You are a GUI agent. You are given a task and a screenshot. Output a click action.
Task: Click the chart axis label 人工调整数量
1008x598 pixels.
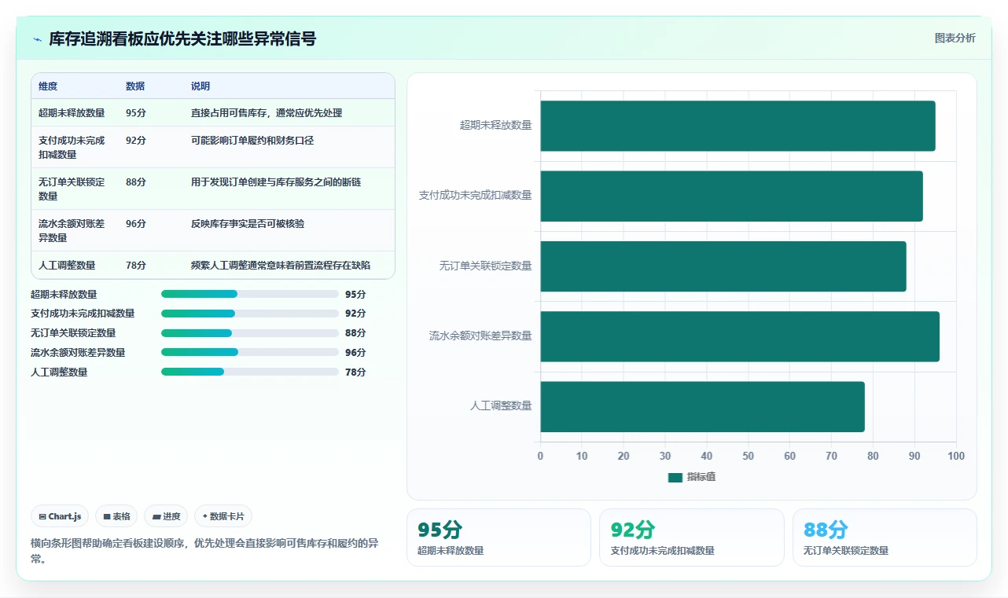point(501,406)
